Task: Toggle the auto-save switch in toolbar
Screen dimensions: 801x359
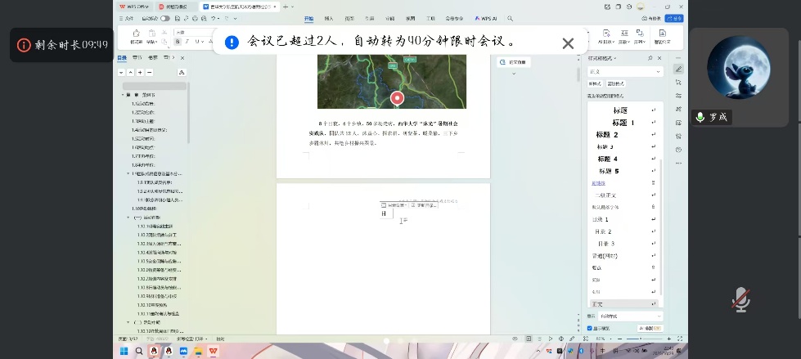Action: coord(164,17)
